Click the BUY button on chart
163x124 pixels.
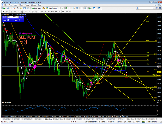coord(21,17)
